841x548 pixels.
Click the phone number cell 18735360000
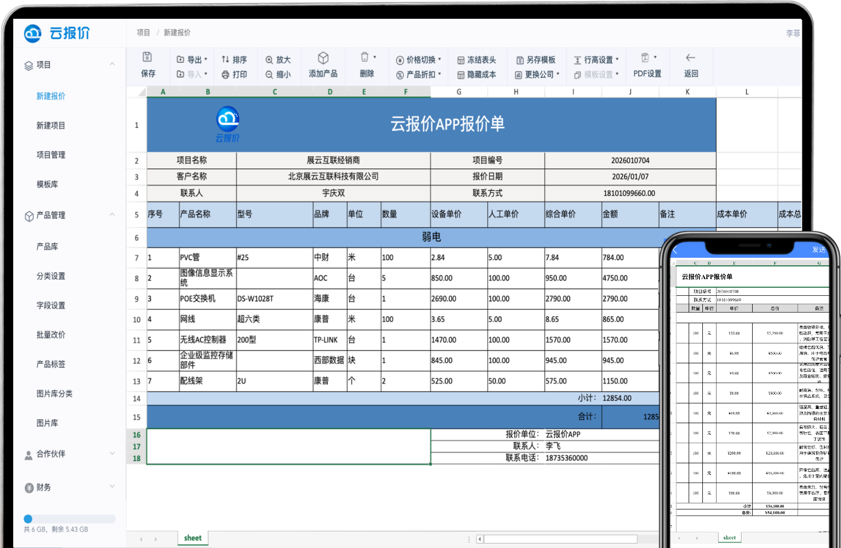click(x=602, y=458)
